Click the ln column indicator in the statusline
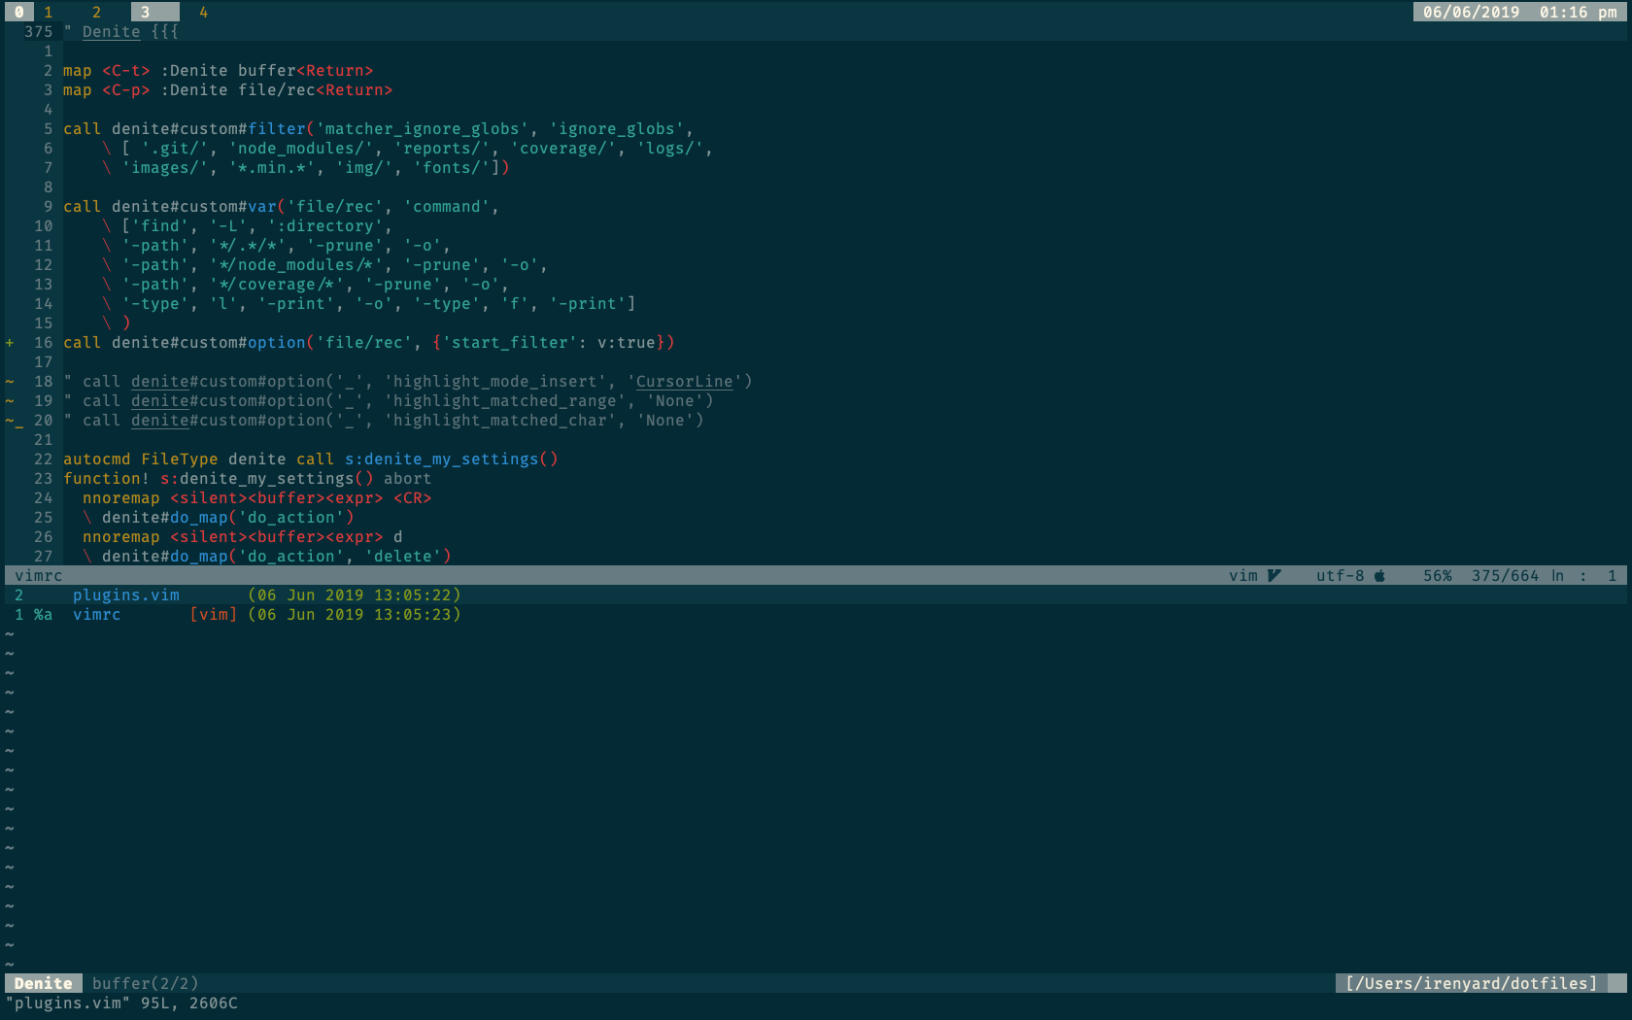 [1555, 575]
